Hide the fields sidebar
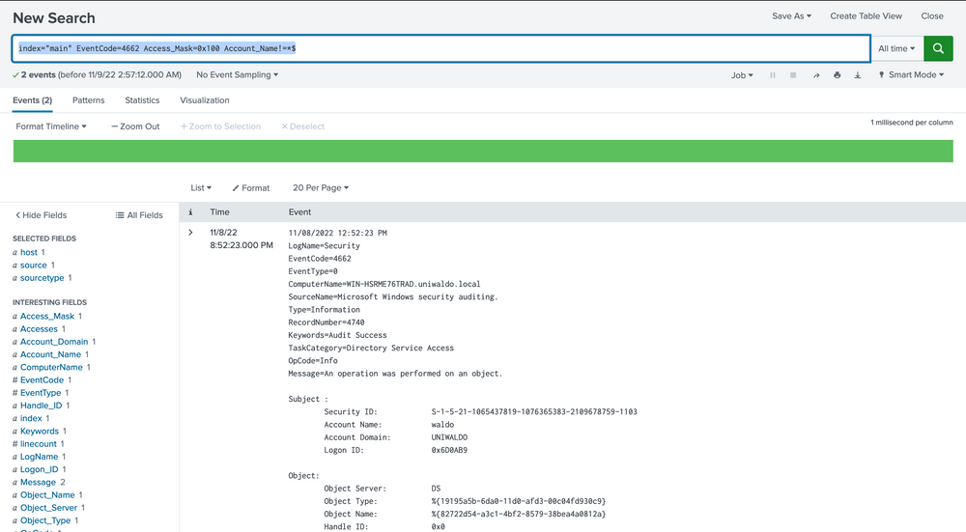This screenshot has height=532, width=966. (42, 215)
